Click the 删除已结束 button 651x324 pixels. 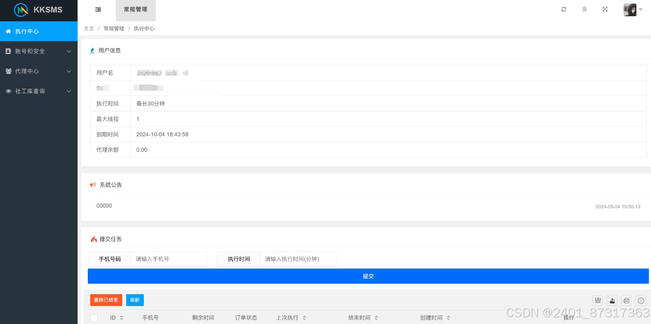[106, 300]
